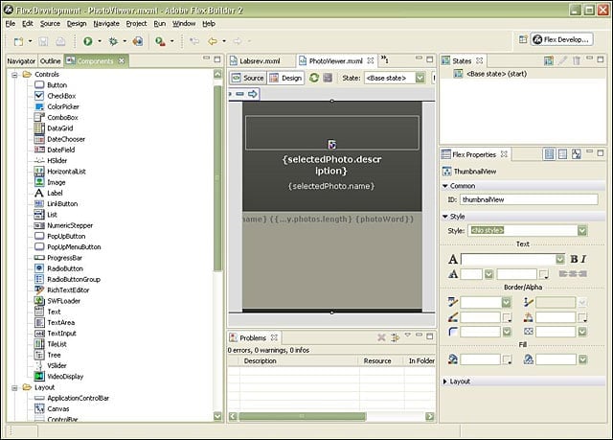Screen dimensions: 613x440
Task: Switch Flex Properties to Standard view icon
Action: pyautogui.click(x=549, y=154)
